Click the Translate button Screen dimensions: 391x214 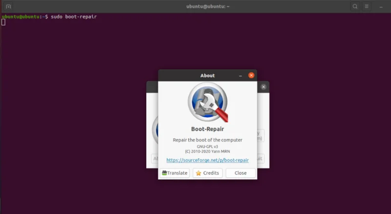175,173
